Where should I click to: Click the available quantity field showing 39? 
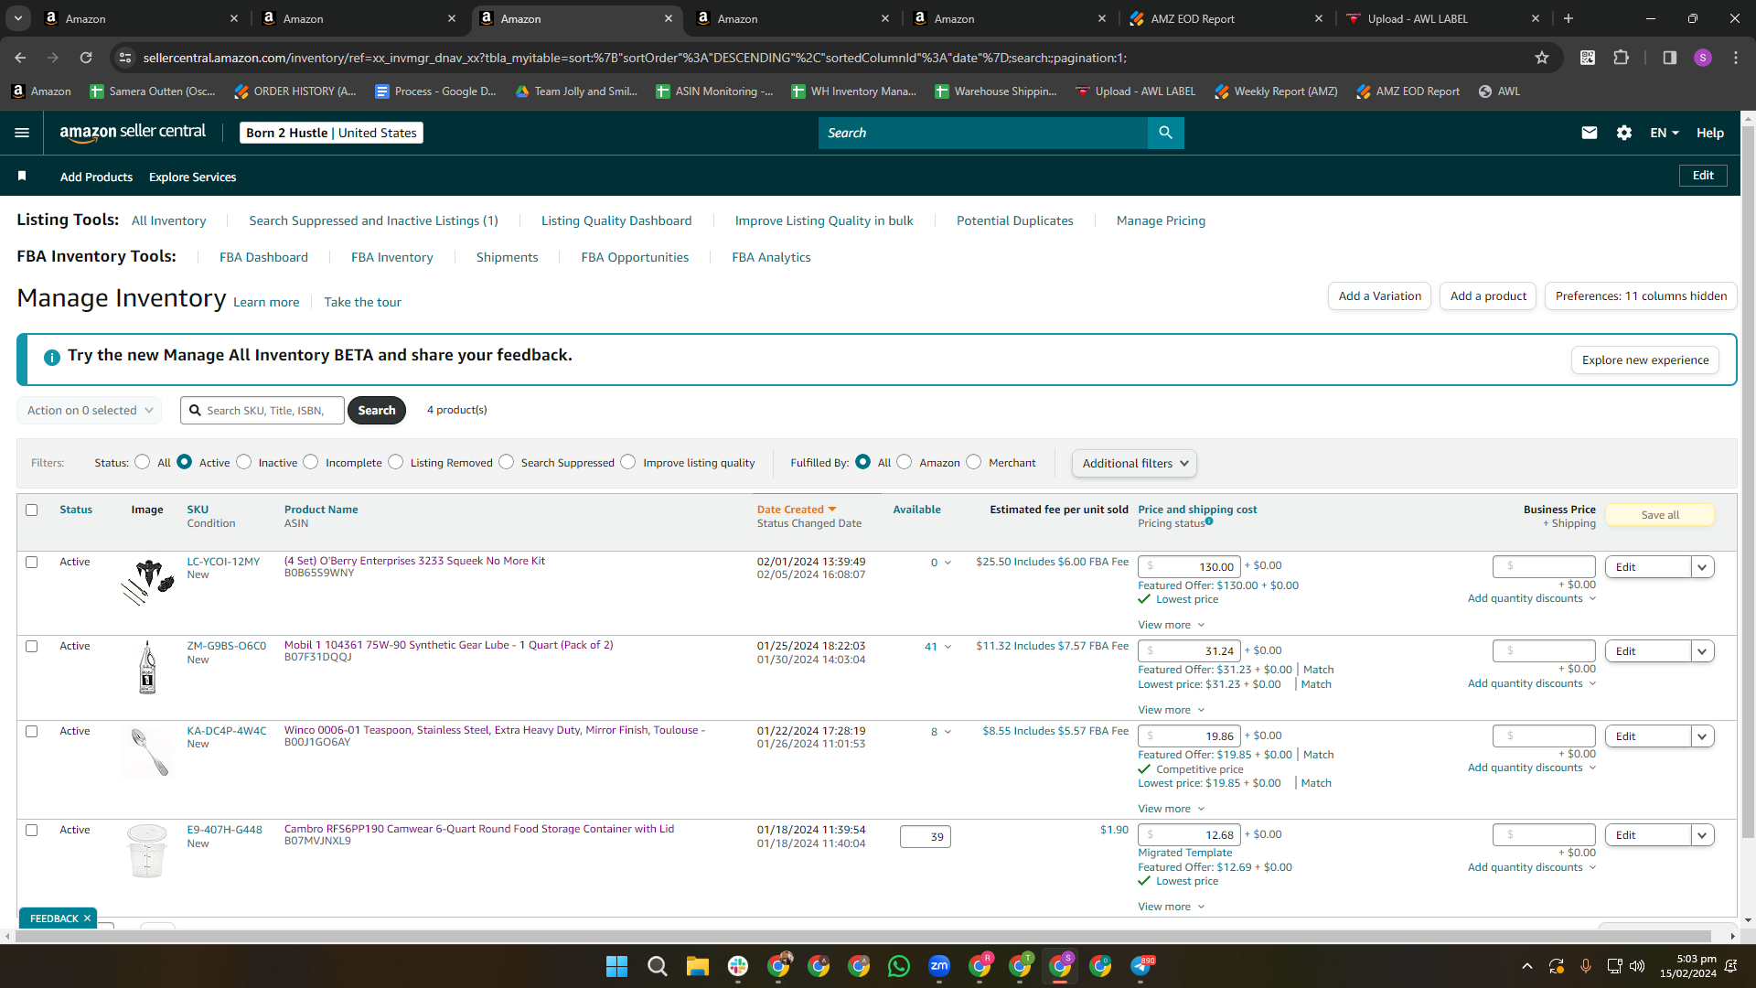(926, 836)
